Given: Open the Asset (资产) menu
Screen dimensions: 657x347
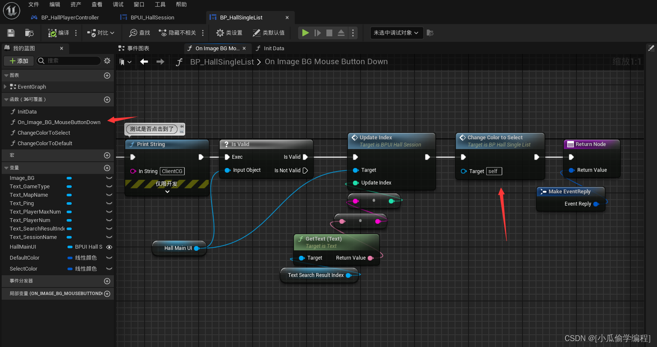Looking at the screenshot, I should 76,5.
